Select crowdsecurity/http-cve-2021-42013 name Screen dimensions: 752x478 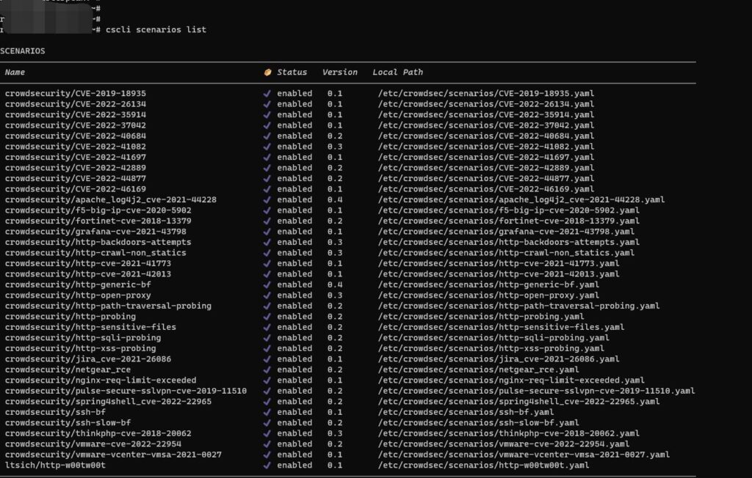88,274
